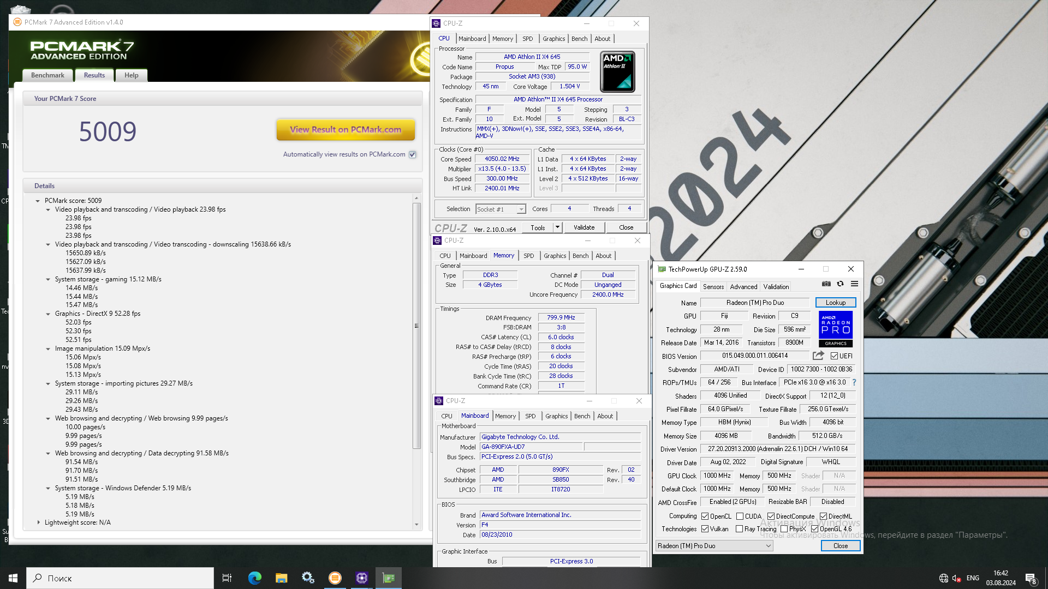Viewport: 1048px width, 589px height.
Task: Collapse System storage gaming node
Action: 48,279
